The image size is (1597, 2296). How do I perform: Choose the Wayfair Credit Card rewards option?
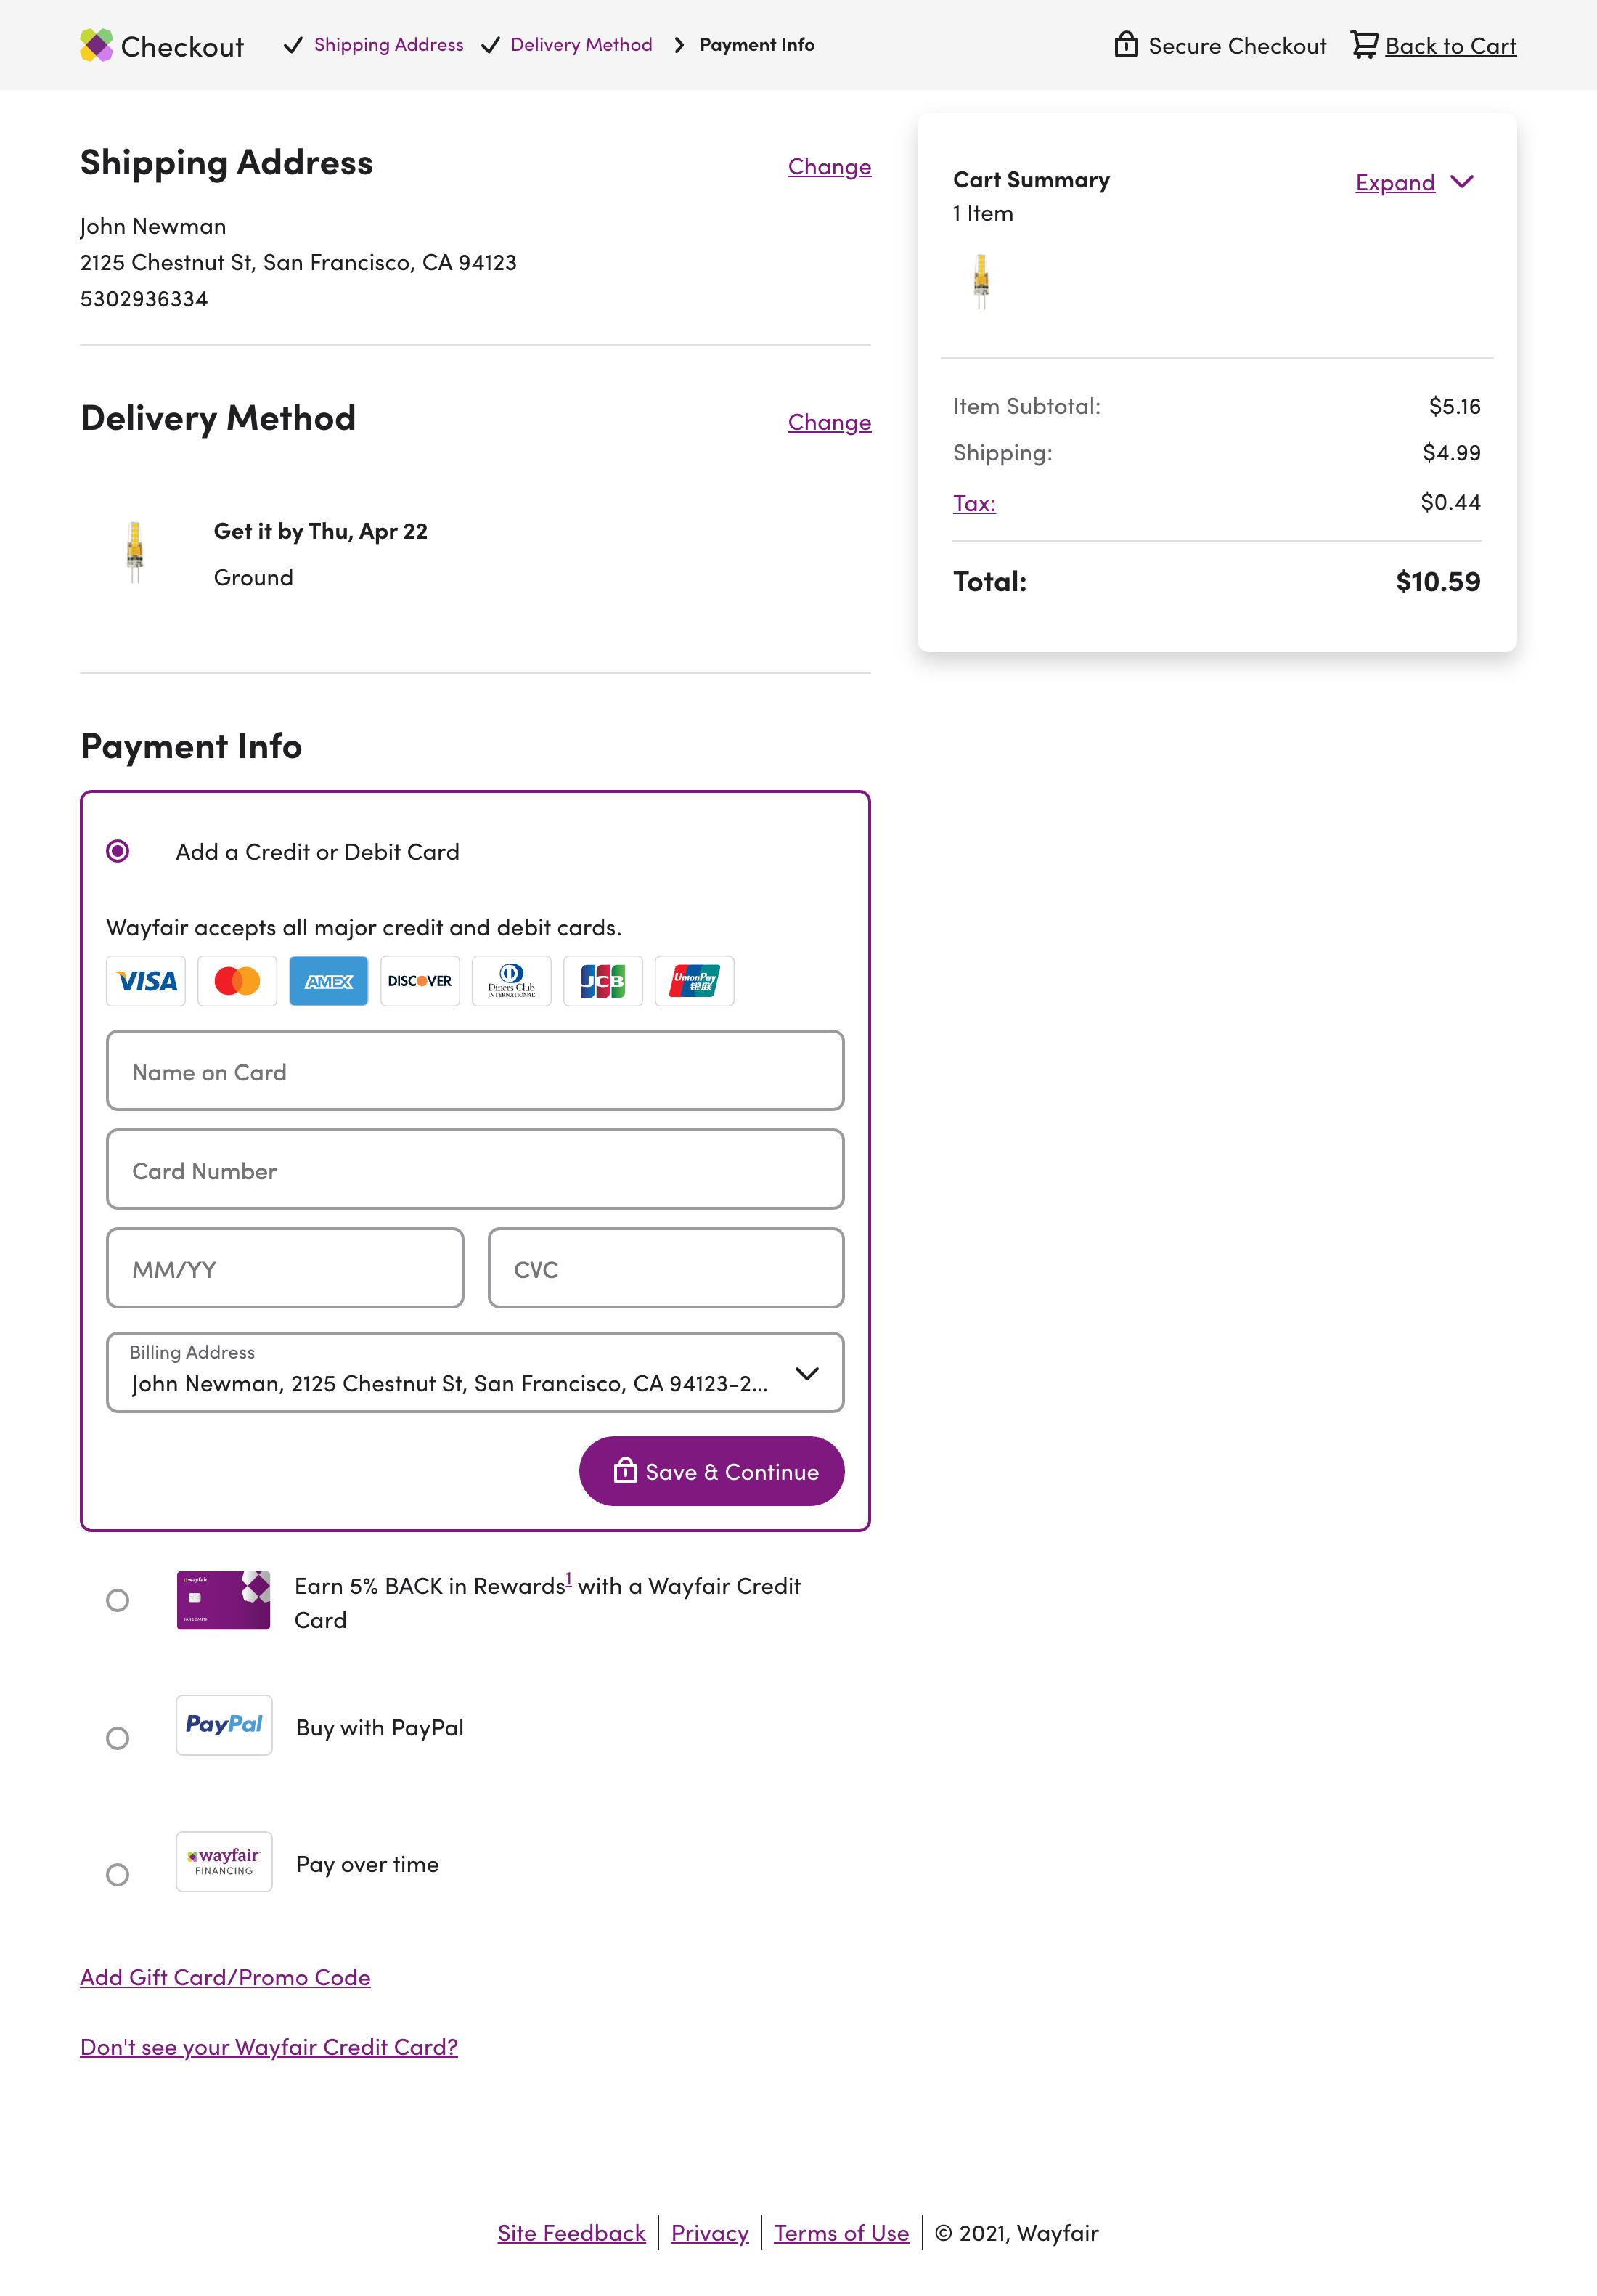click(118, 1600)
